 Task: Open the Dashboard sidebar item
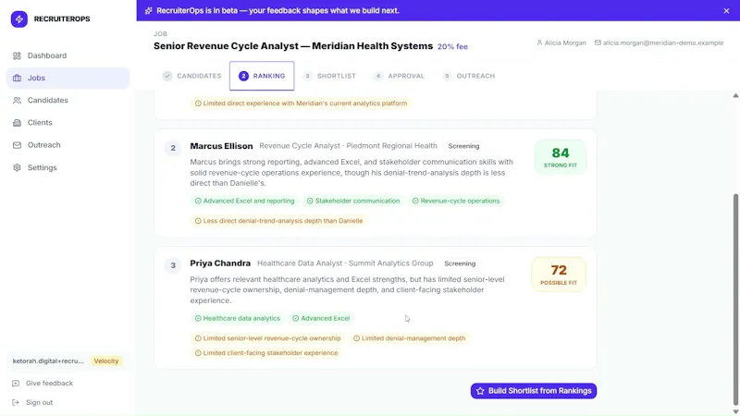coord(68,55)
